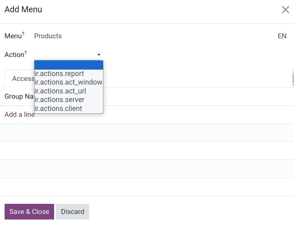Pick ir.actions.act_window option

tap(69, 82)
